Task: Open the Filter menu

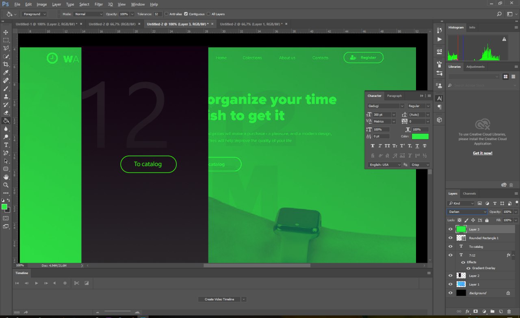Action: click(99, 4)
